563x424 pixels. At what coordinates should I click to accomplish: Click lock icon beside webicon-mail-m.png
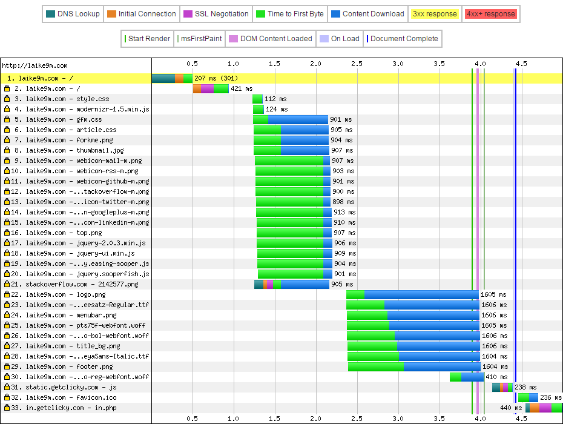point(7,161)
